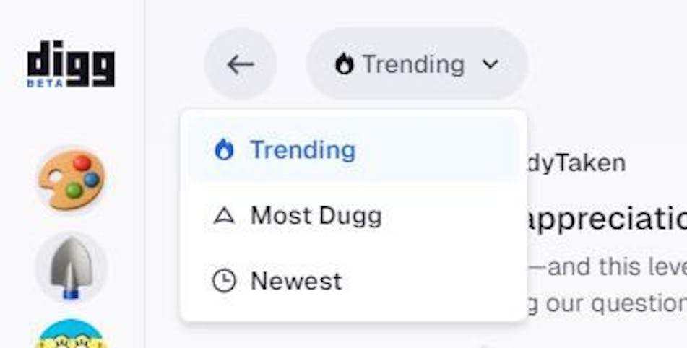
Task: Sort posts by Newest
Action: (296, 281)
